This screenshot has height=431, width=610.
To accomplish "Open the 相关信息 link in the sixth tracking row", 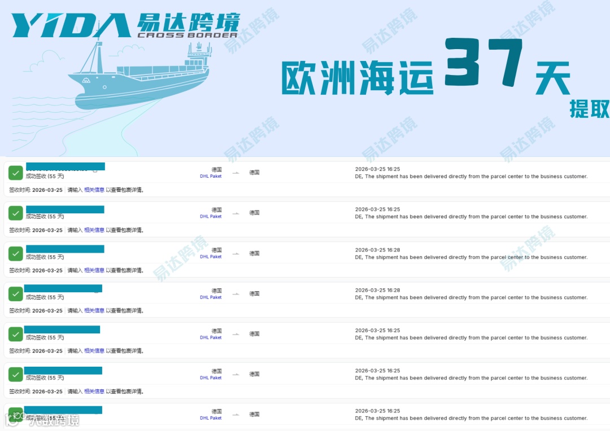I will pos(94,392).
